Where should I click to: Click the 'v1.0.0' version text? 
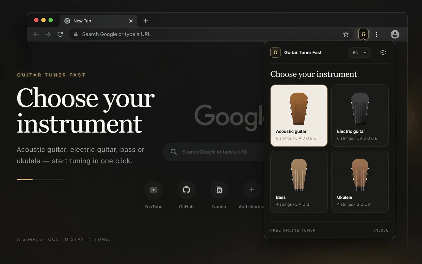[x=381, y=230]
